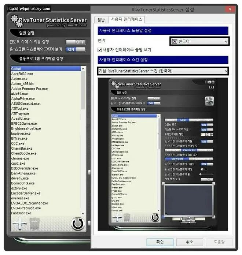The width and height of the screenshot is (242, 255).
Task: Open the 기본 RivaTunerStatisticsServer 스킨 dropdown
Action: (x=163, y=71)
